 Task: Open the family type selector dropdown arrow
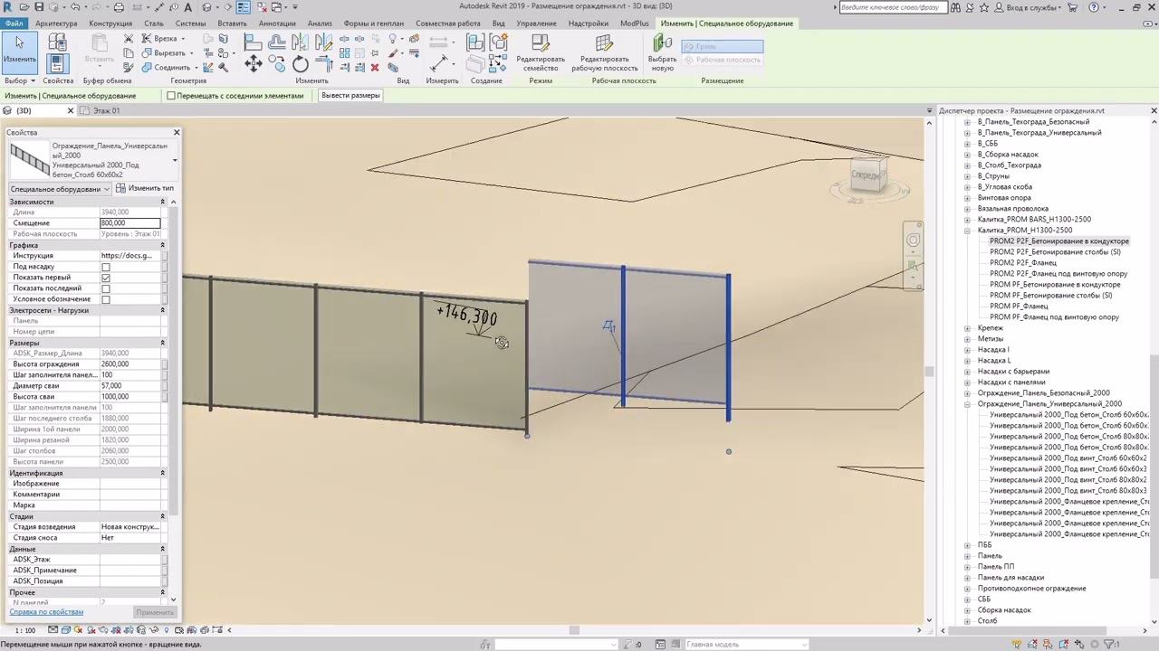point(174,160)
